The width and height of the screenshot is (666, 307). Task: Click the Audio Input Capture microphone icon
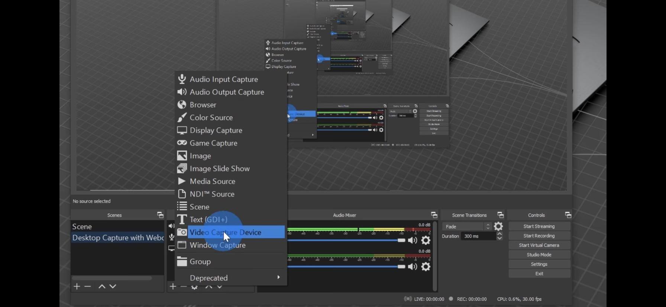[182, 79]
